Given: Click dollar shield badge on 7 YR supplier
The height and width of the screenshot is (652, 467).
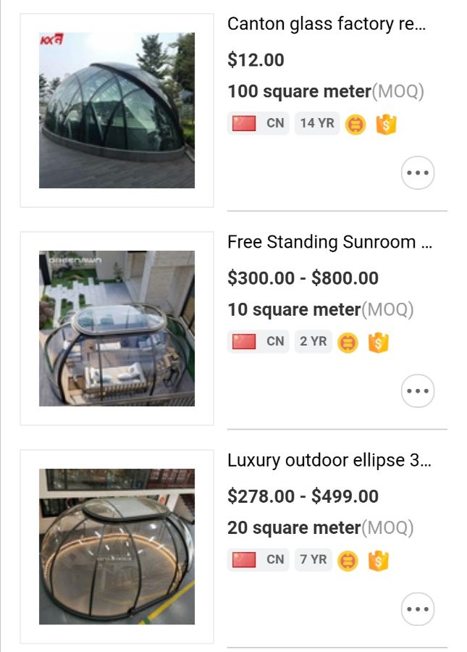Looking at the screenshot, I should click(x=379, y=561).
